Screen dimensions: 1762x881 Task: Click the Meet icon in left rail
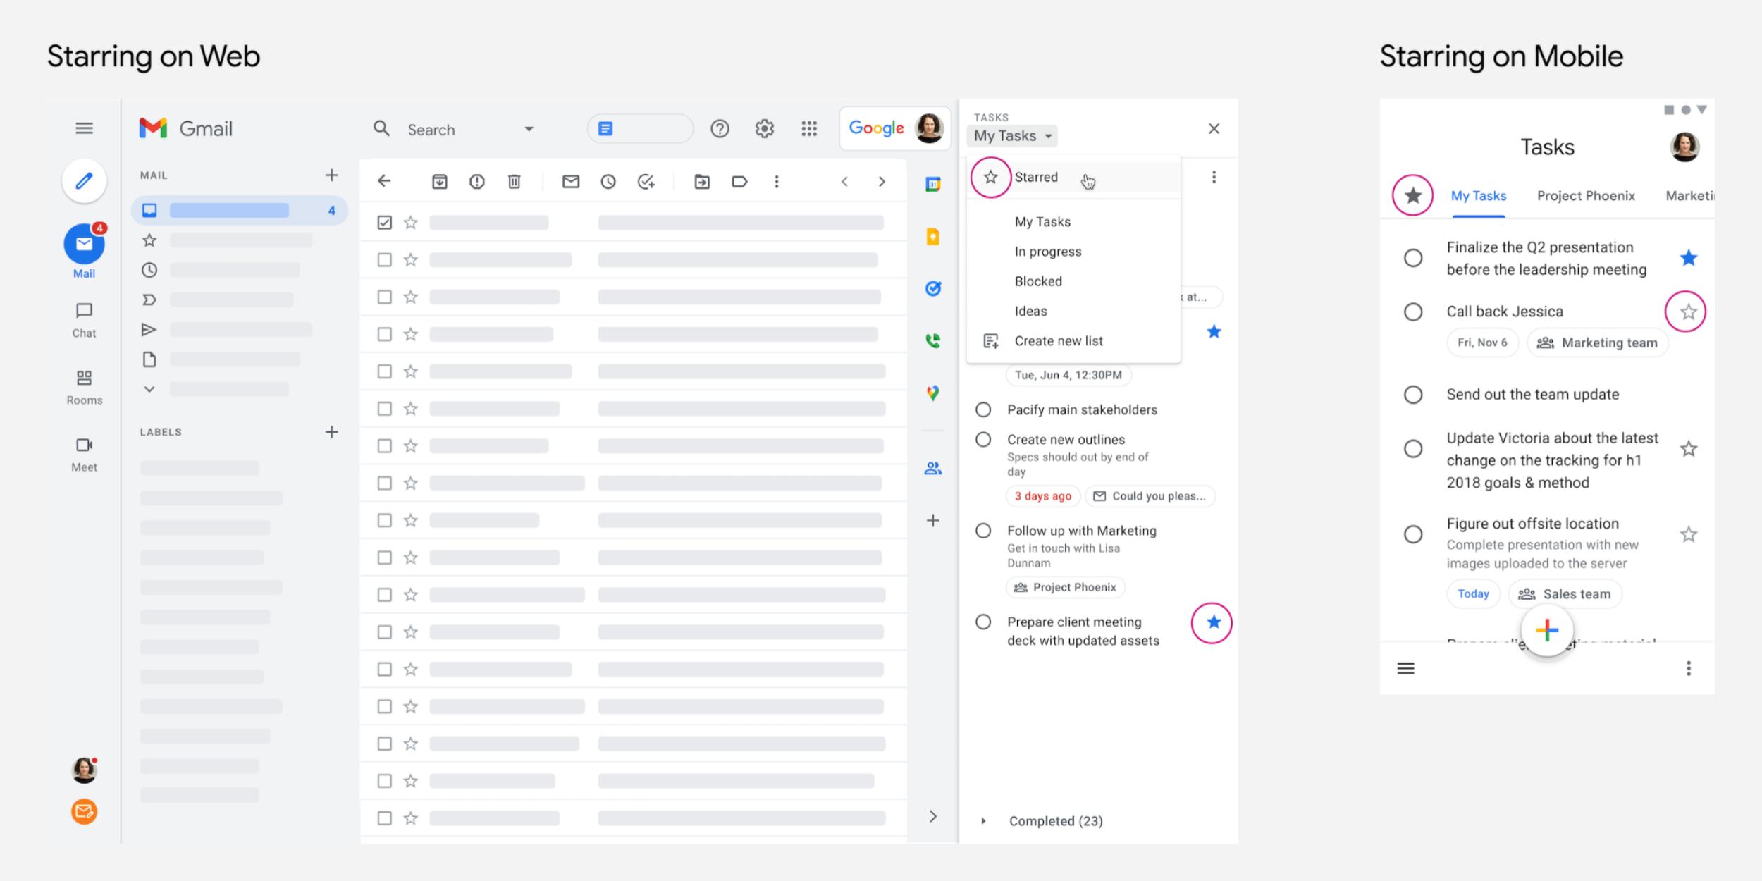(84, 453)
